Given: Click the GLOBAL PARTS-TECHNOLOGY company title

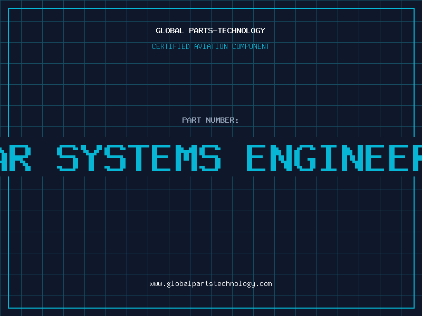Looking at the screenshot, I should click(210, 31).
